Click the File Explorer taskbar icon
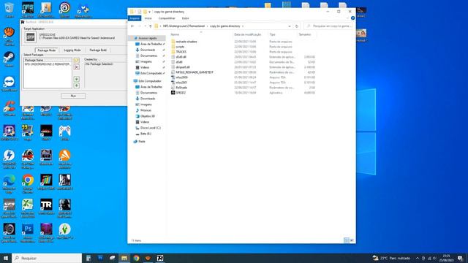468x263 pixels. point(124,258)
